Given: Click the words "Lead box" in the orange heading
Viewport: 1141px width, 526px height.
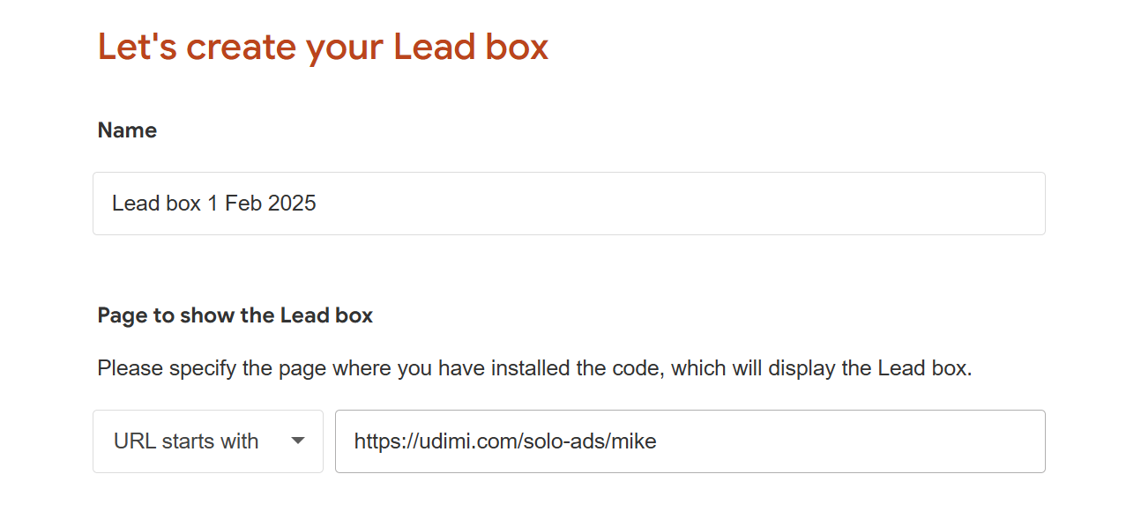Looking at the screenshot, I should (471, 47).
